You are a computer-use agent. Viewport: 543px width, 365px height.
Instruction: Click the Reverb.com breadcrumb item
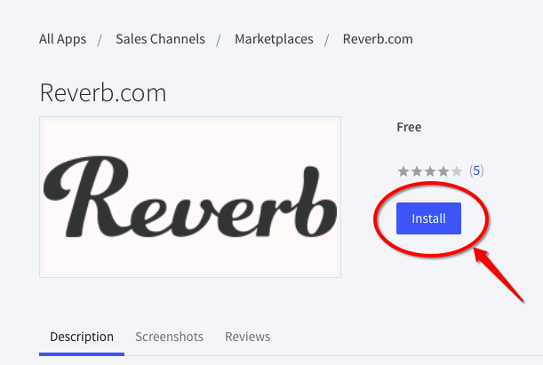coord(378,39)
